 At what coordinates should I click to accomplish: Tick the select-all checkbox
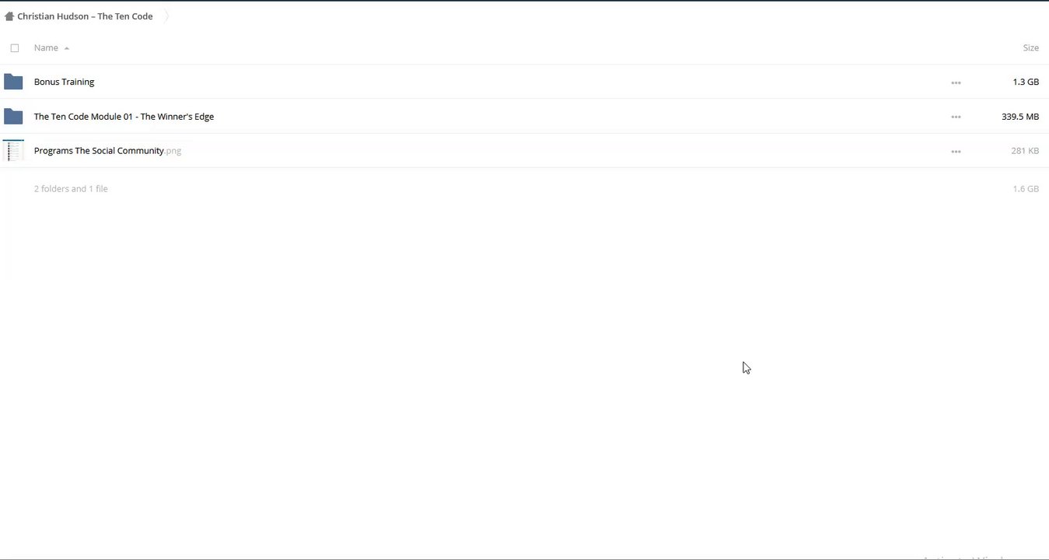coord(15,48)
